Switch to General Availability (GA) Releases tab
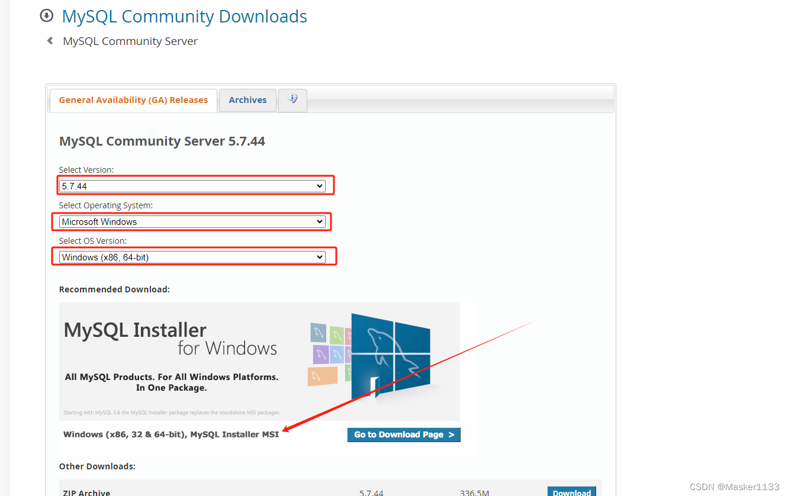This screenshot has height=496, width=788. click(x=133, y=100)
